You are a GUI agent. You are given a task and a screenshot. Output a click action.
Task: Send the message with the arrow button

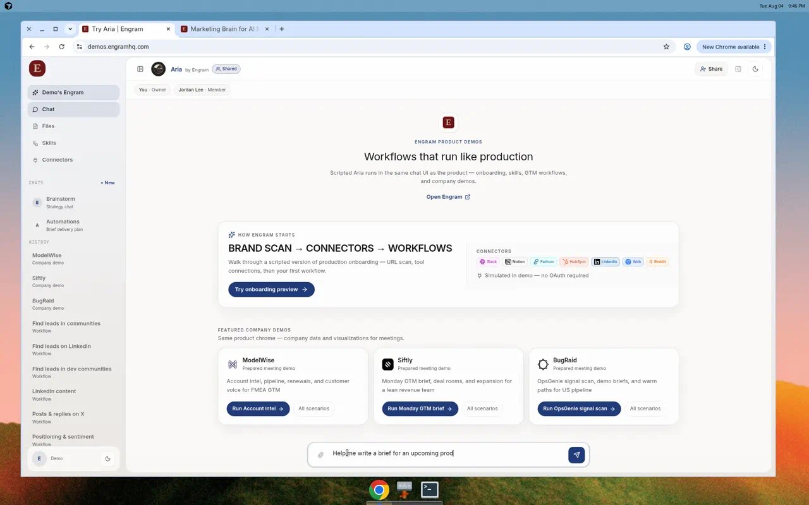(576, 454)
